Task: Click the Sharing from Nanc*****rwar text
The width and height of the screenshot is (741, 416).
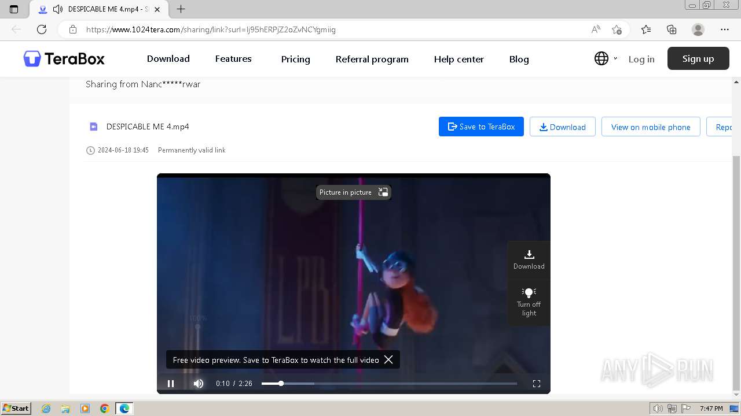Action: coord(143,84)
